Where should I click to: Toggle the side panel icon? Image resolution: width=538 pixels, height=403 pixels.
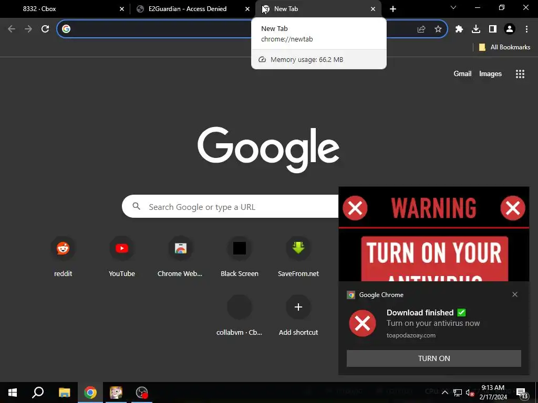pos(493,29)
